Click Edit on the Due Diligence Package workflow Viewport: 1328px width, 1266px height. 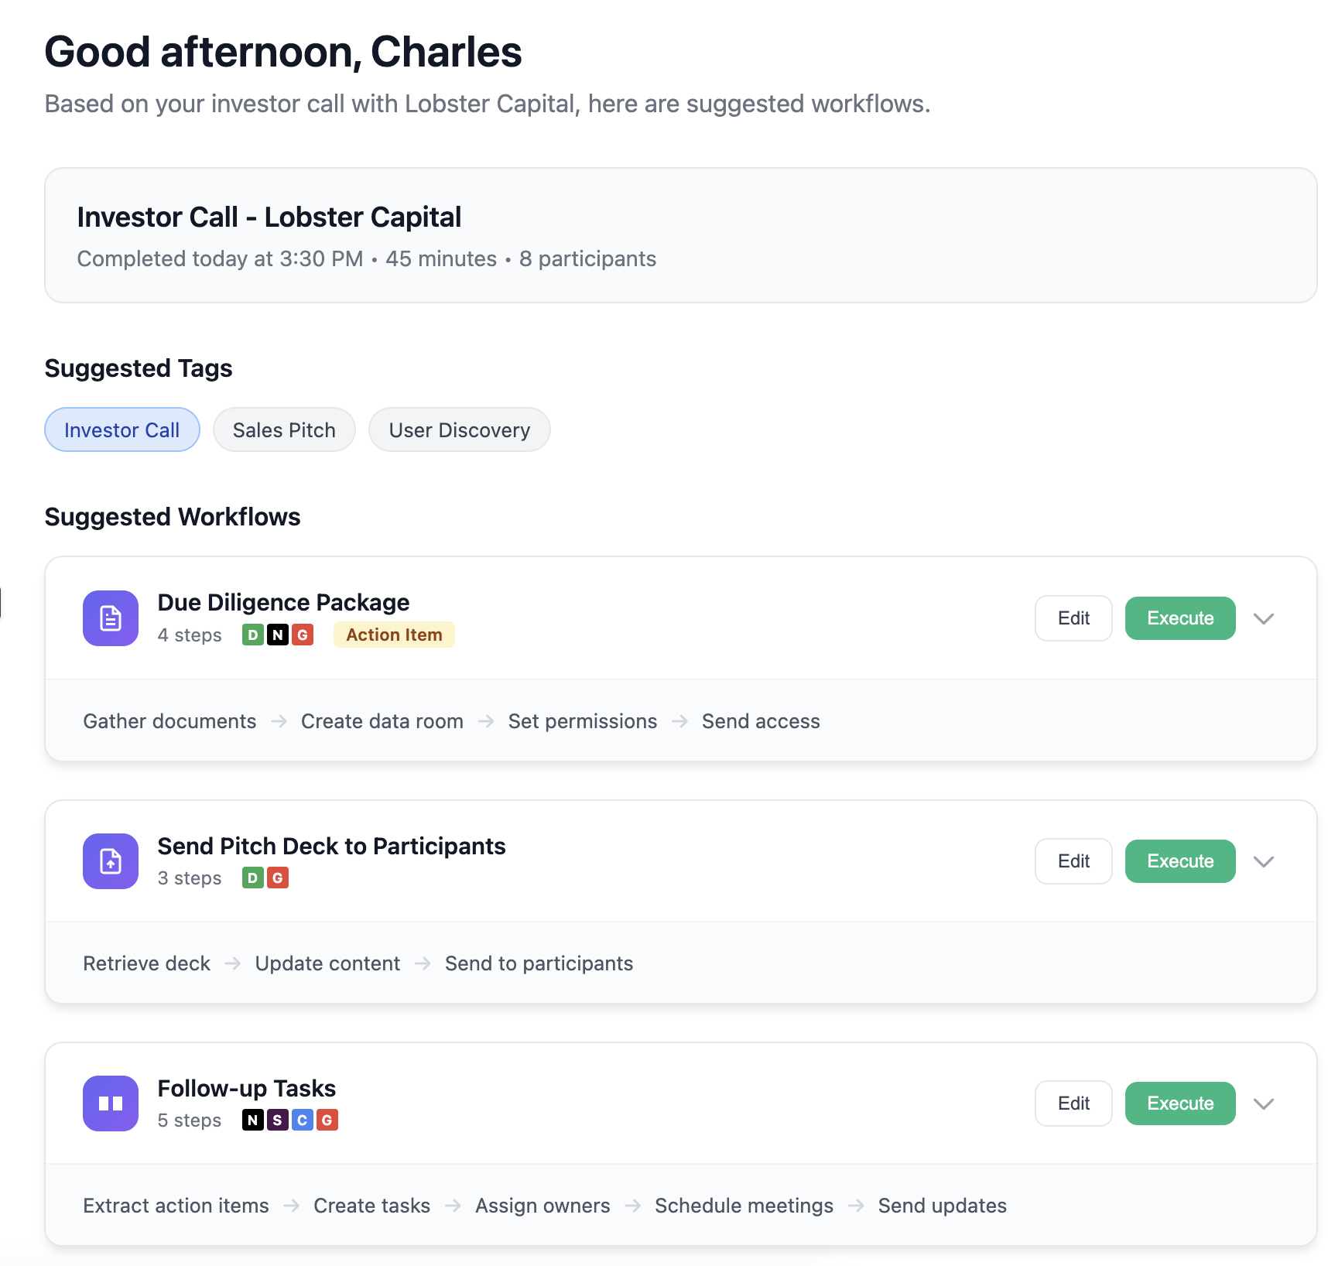[x=1073, y=618]
